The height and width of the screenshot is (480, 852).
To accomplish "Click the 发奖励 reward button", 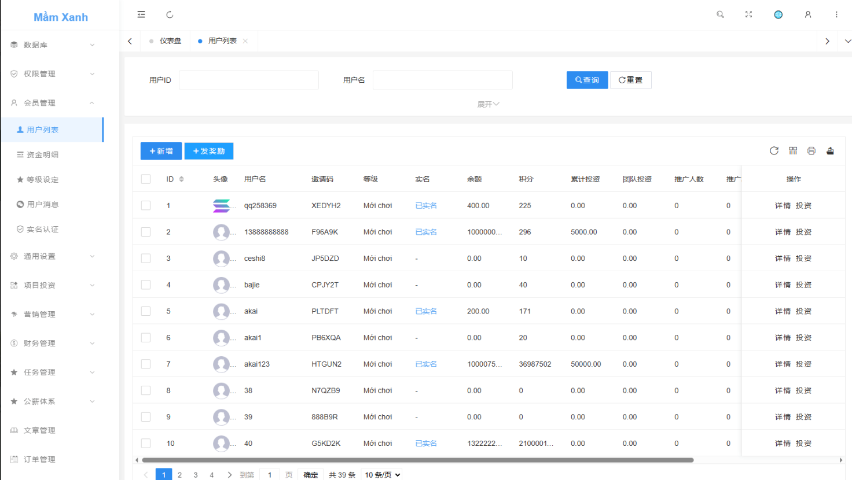I will [x=209, y=151].
